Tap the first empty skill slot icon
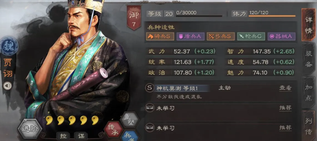This screenshot has width=317, height=141. [150, 108]
